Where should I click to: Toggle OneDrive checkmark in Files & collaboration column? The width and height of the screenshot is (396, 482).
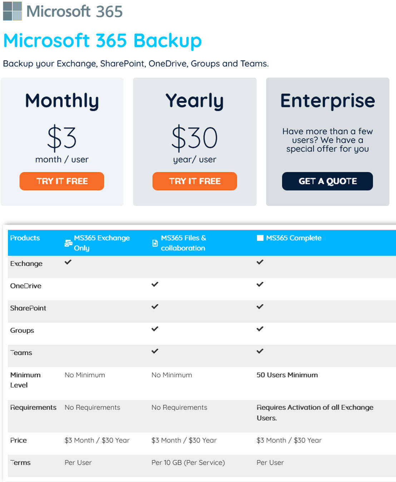[154, 284]
